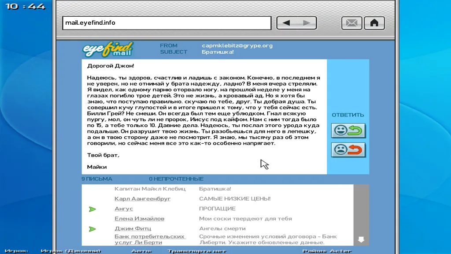Click the subject Мои соски твердеют для тебя
451x254 pixels.
[x=245, y=219]
